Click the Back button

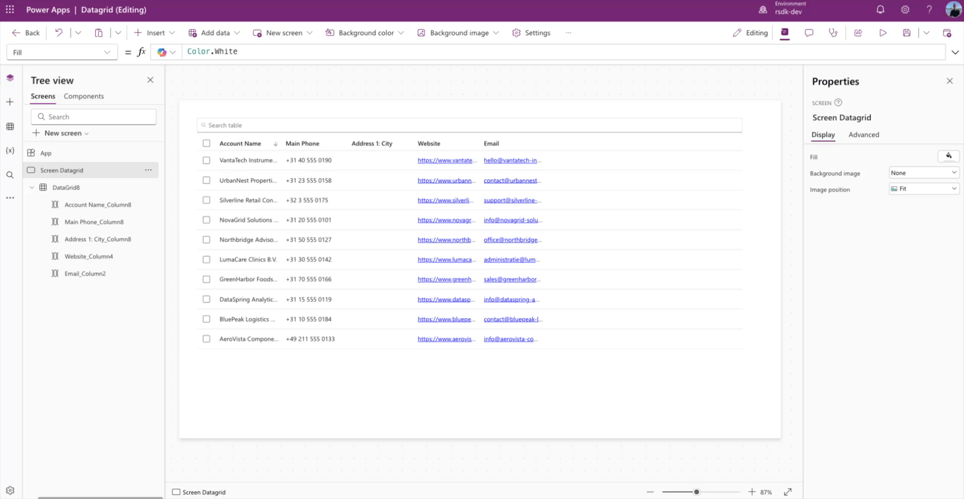(26, 33)
